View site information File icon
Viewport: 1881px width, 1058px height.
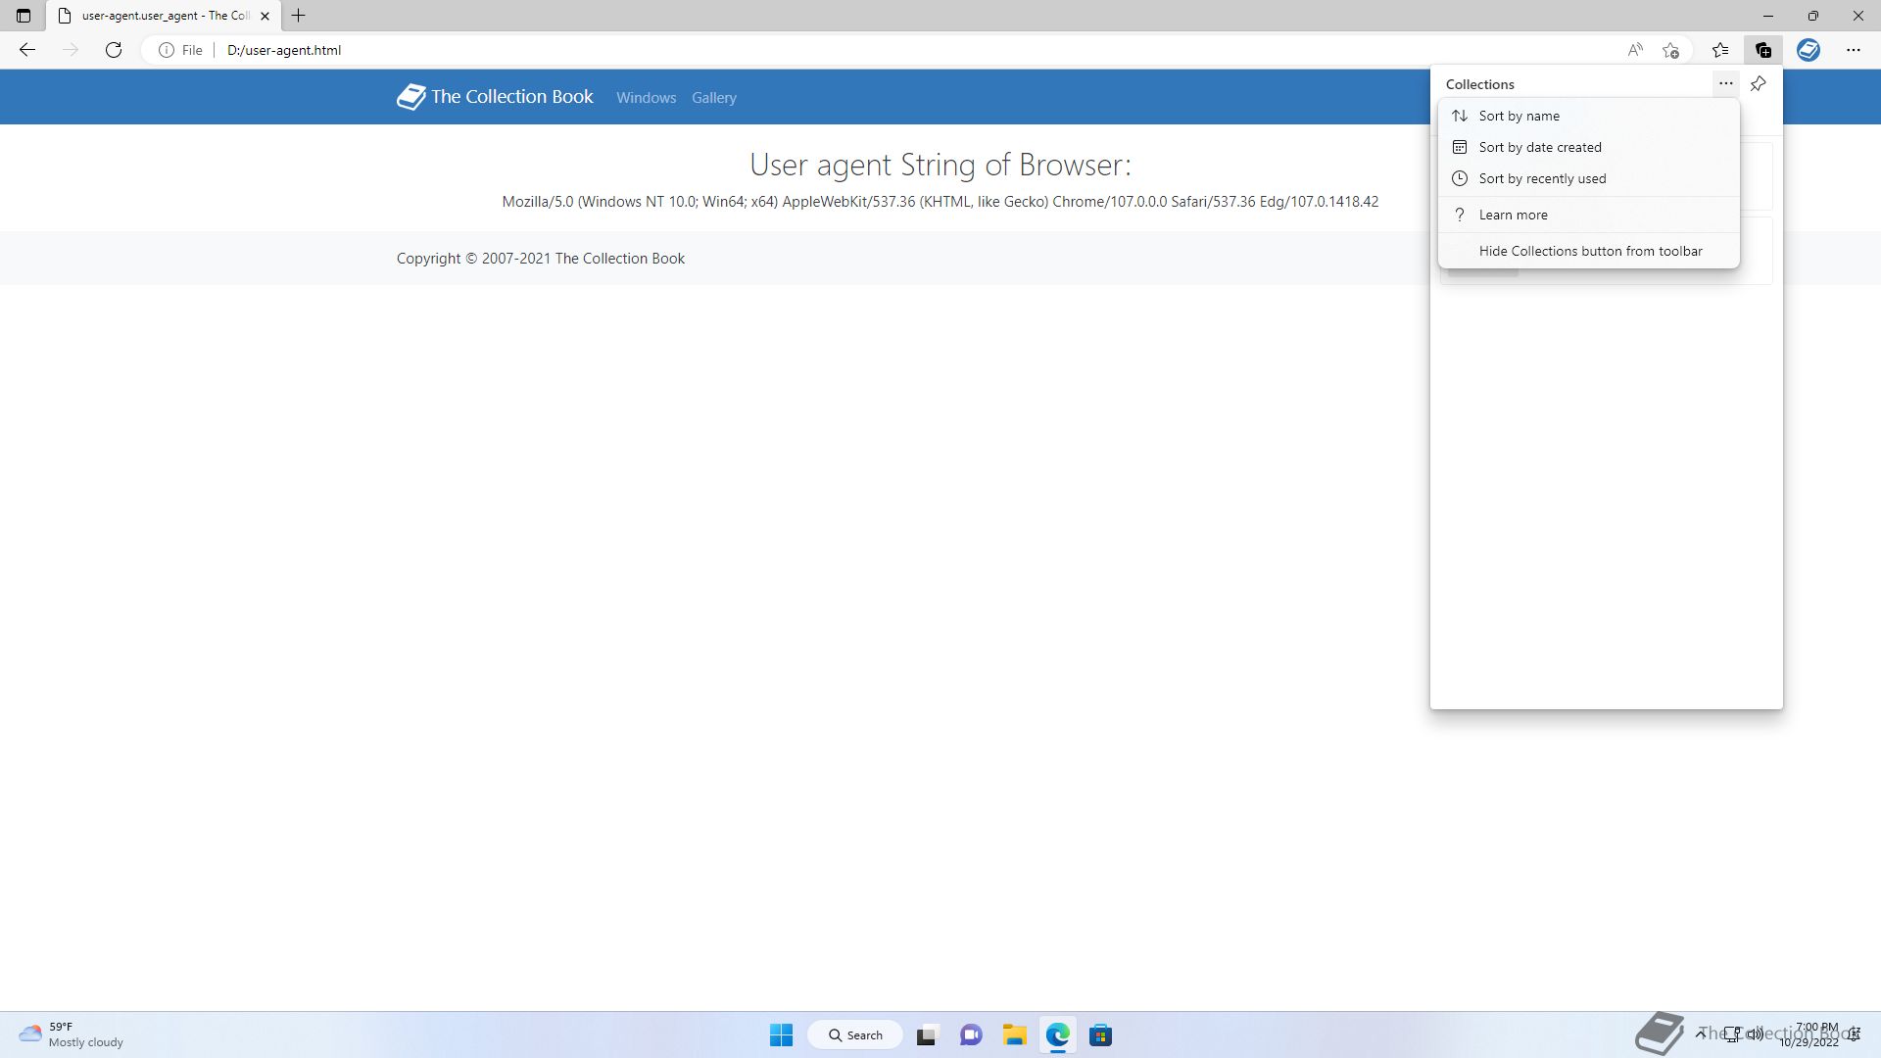point(180,50)
